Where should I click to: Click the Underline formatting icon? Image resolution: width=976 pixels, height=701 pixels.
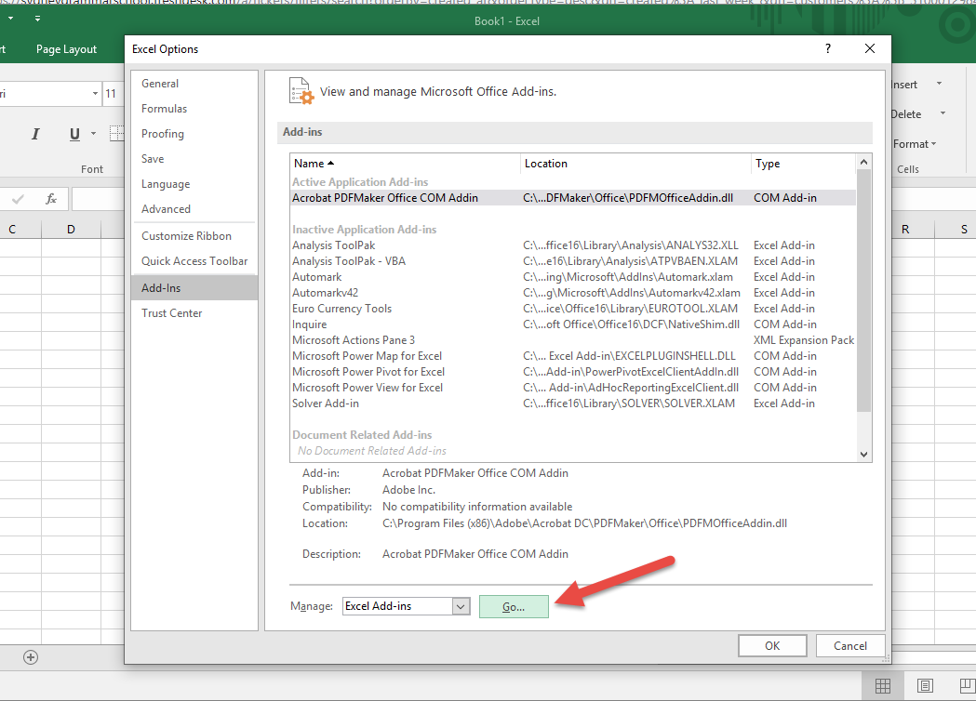[x=74, y=135]
